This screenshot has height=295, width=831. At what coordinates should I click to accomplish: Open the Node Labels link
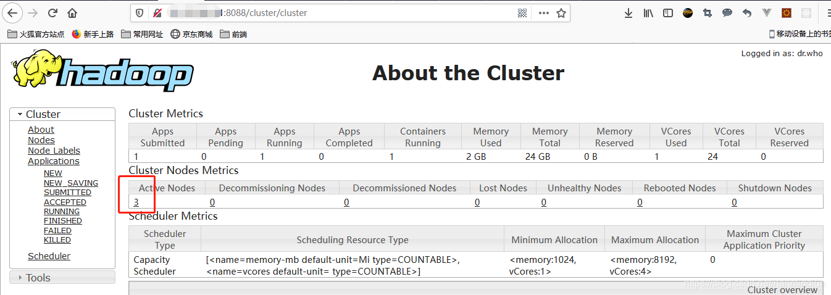pyautogui.click(x=54, y=151)
